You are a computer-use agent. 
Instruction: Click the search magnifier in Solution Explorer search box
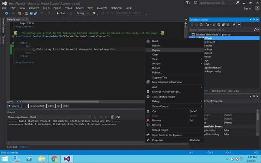pyautogui.click(x=255, y=30)
